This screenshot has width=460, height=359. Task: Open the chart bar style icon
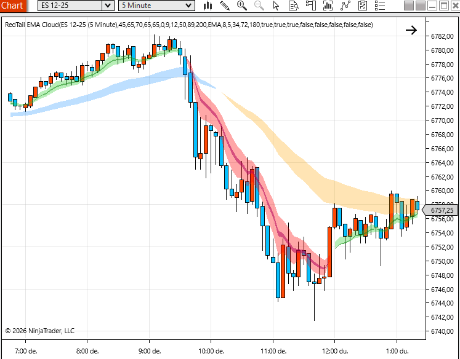tap(208, 6)
